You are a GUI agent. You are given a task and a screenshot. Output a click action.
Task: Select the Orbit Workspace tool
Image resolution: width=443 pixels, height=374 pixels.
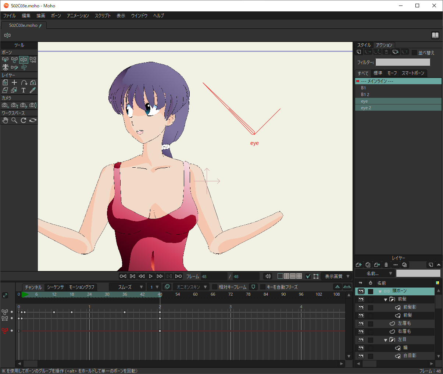33,120
